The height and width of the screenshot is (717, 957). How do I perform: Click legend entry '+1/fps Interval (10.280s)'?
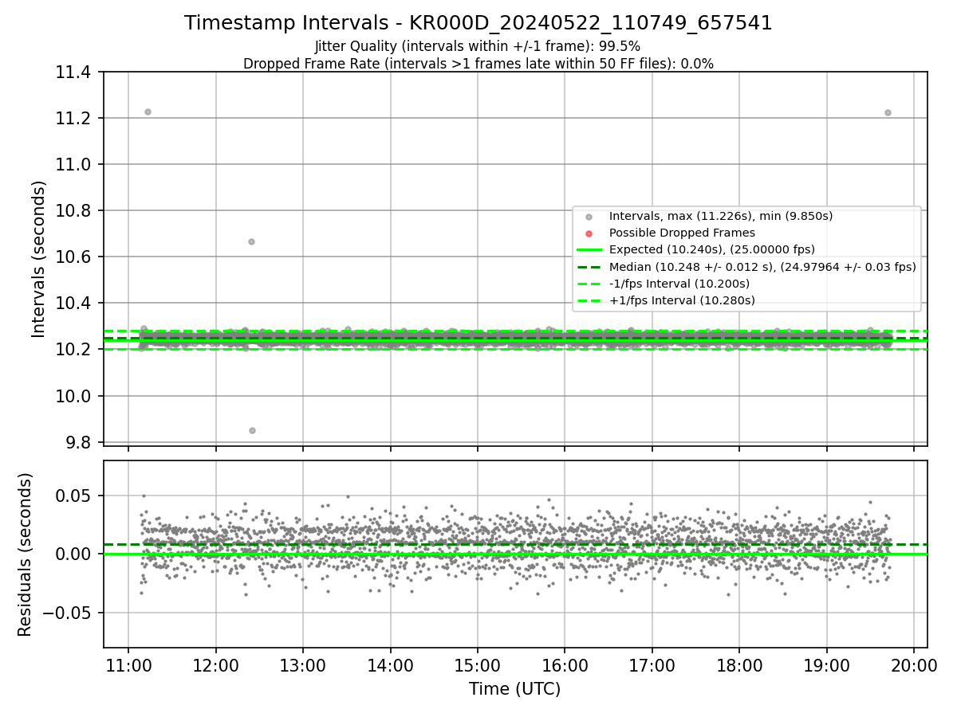tap(682, 300)
